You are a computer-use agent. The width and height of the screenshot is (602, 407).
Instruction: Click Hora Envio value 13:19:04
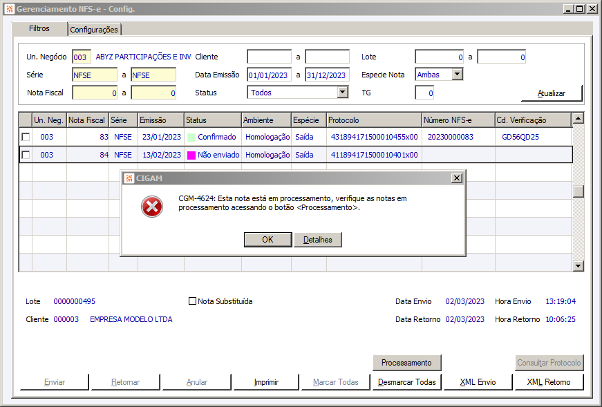pyautogui.click(x=561, y=301)
